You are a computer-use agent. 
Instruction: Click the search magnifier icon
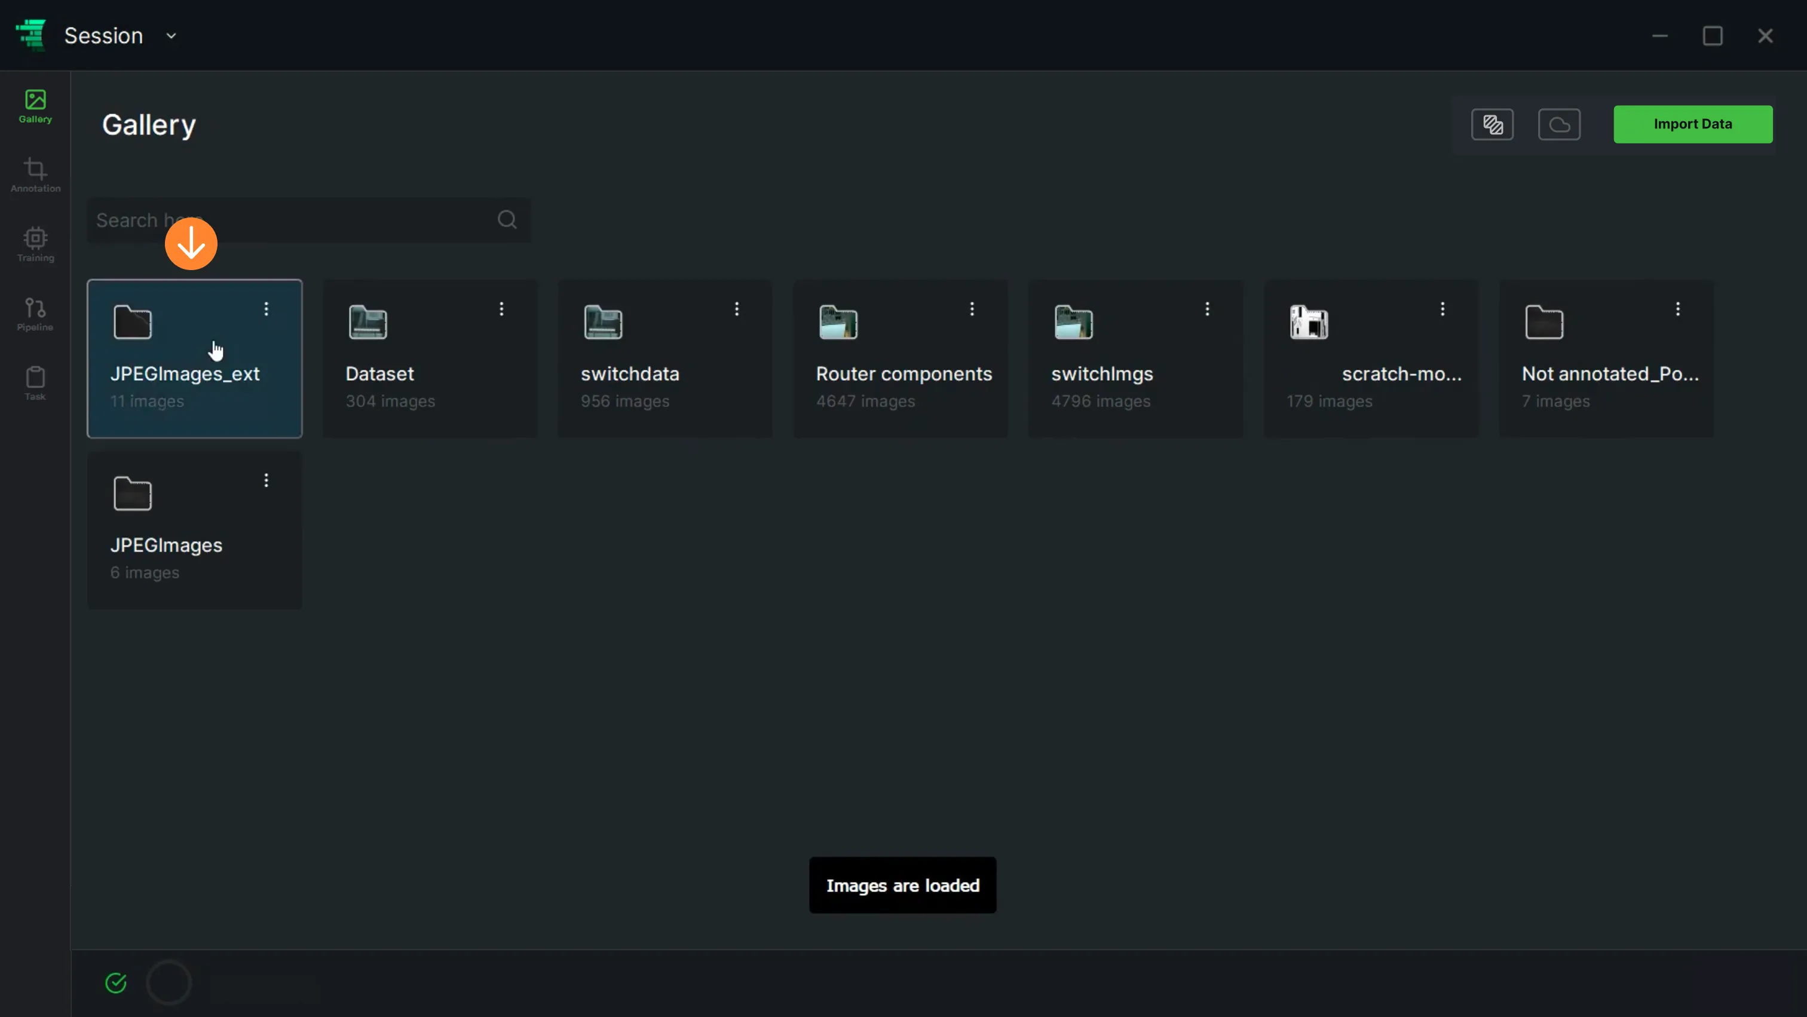[x=507, y=220]
